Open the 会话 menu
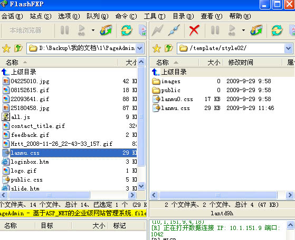Screen dimensions: 295x240 [12, 16]
